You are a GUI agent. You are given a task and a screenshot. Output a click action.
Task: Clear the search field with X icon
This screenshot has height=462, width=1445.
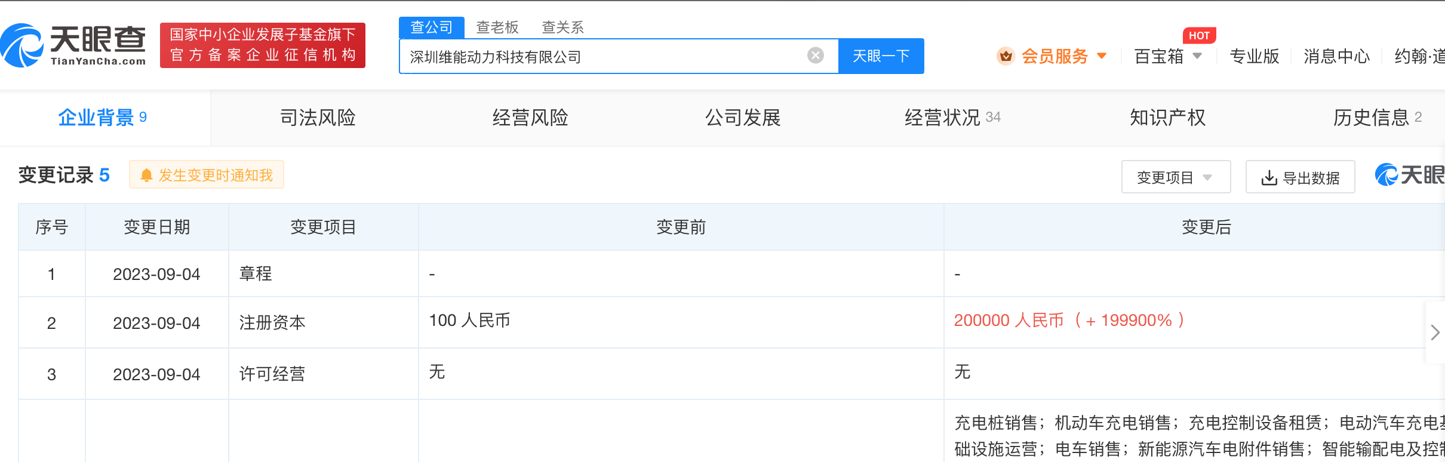(x=815, y=56)
